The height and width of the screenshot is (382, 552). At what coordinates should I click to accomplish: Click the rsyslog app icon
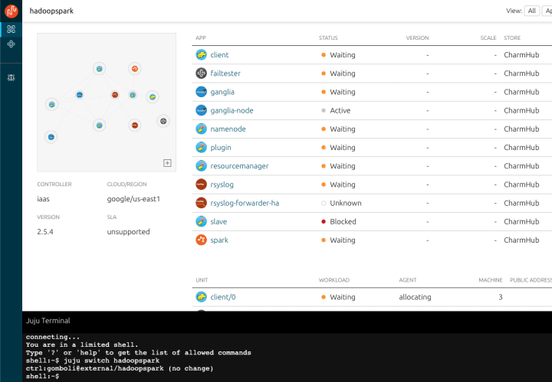(x=201, y=184)
